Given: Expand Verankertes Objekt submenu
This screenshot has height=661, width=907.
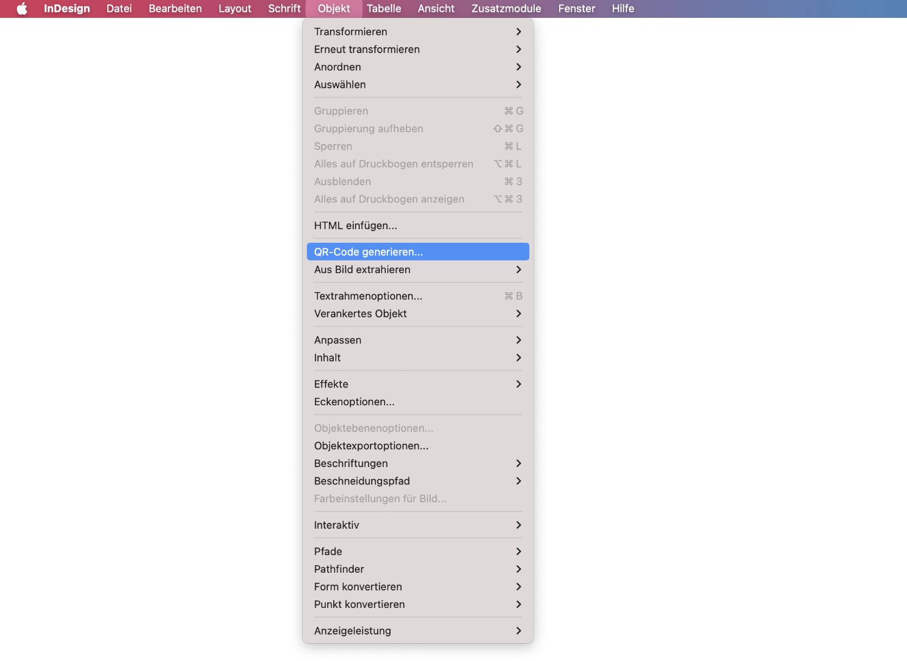Looking at the screenshot, I should tap(418, 314).
